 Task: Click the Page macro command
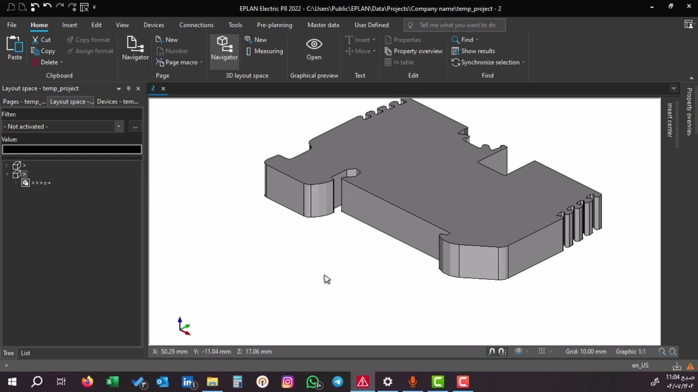(x=177, y=62)
